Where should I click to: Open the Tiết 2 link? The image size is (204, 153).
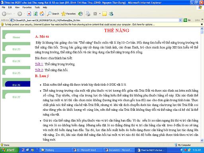39,70
